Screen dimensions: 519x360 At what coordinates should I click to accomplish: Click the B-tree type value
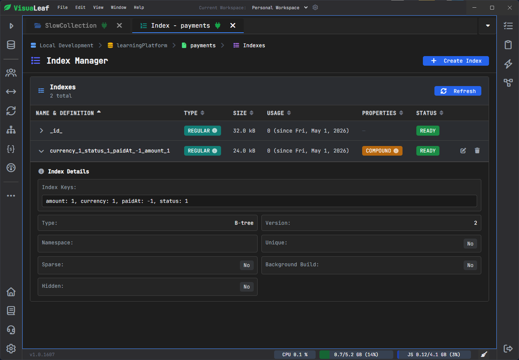[244, 223]
